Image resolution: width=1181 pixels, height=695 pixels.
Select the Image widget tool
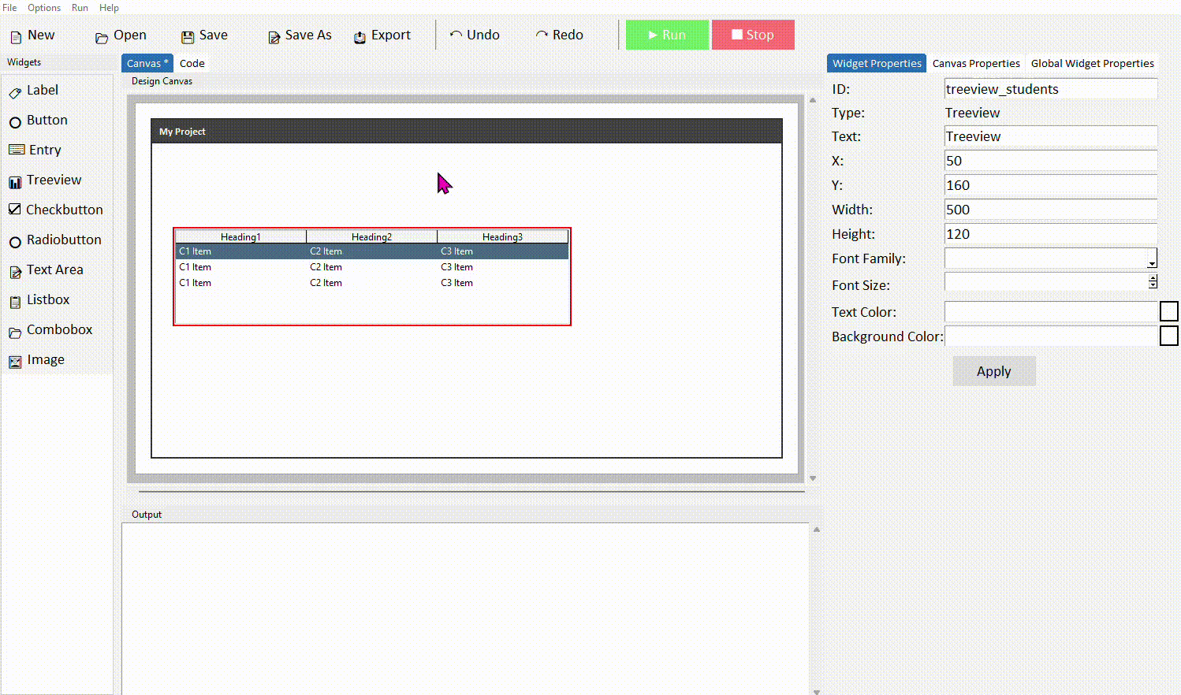pyautogui.click(x=46, y=359)
